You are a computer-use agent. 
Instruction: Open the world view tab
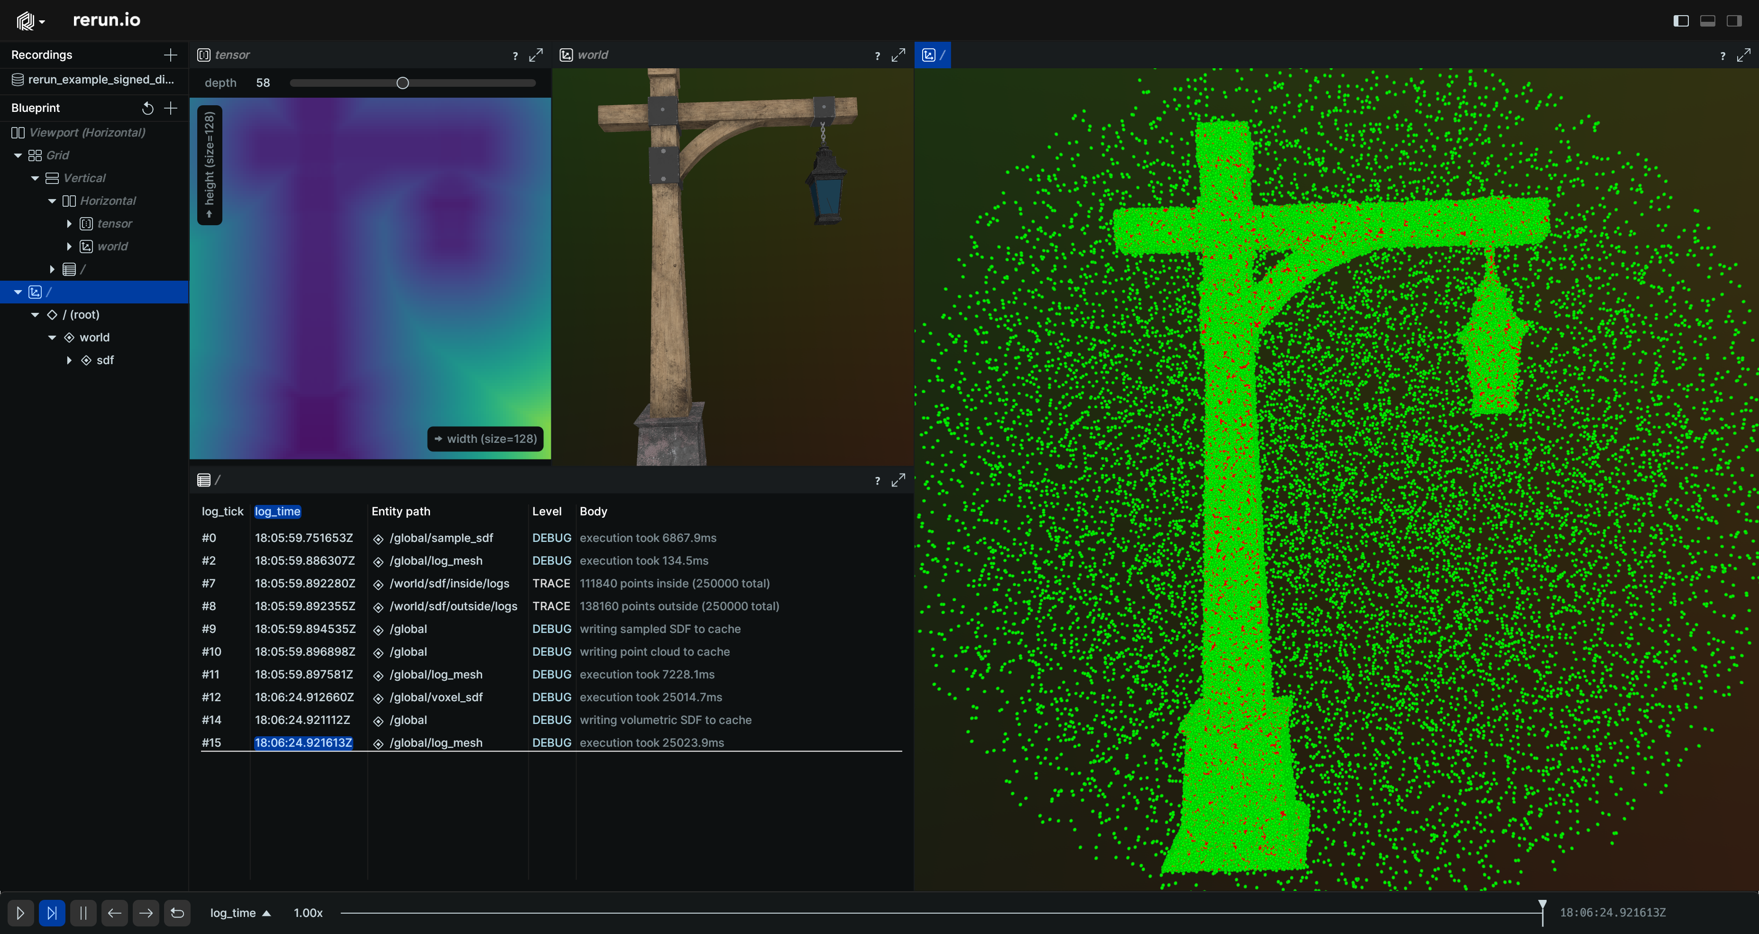(x=584, y=55)
